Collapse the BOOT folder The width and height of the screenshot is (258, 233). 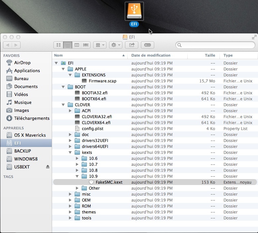tap(63, 87)
